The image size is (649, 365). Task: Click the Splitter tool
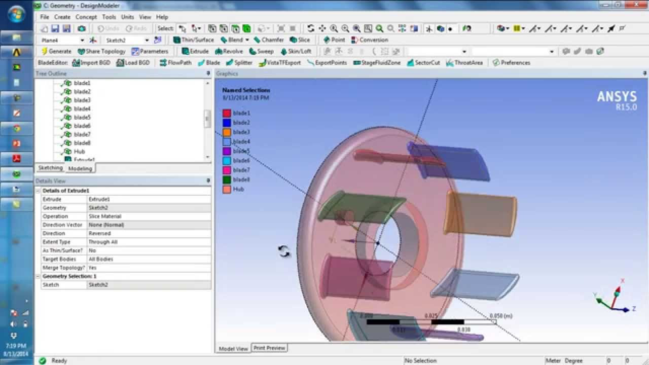click(x=239, y=63)
